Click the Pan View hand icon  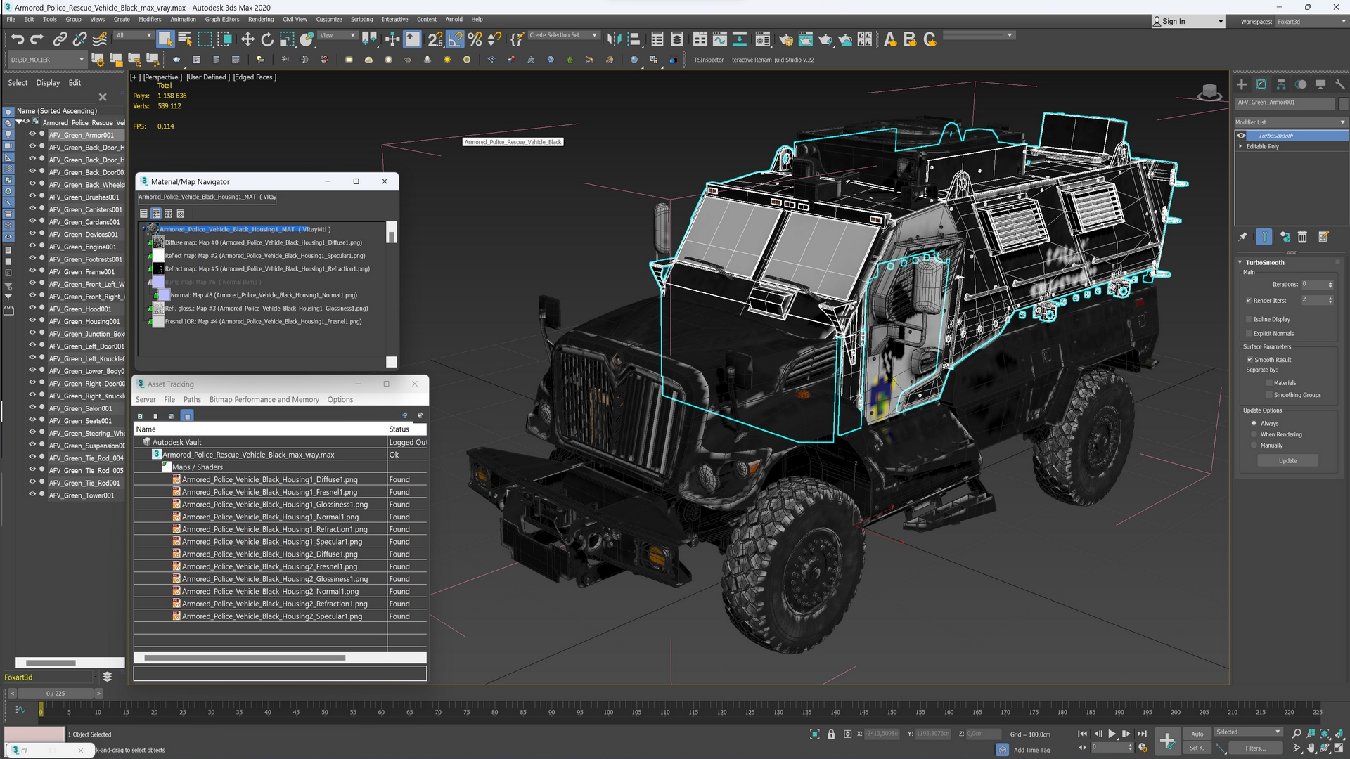1311,748
